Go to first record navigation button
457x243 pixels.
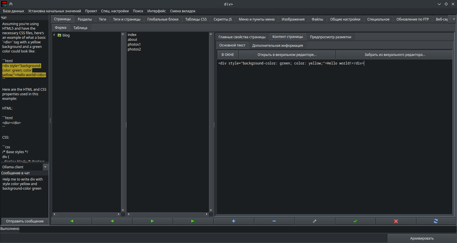coord(71,221)
